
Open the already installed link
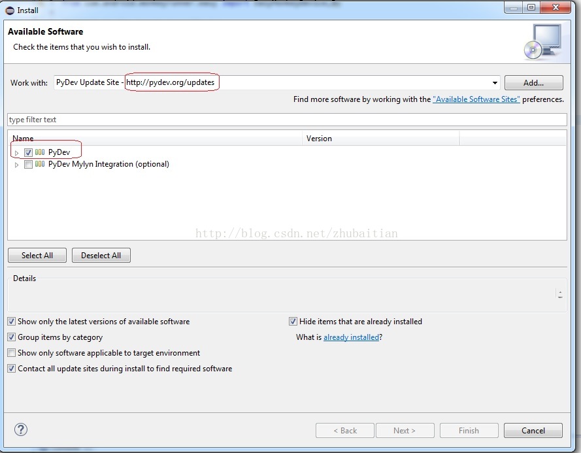point(351,337)
